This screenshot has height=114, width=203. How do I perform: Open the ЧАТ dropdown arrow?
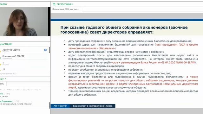[x=6, y=79]
